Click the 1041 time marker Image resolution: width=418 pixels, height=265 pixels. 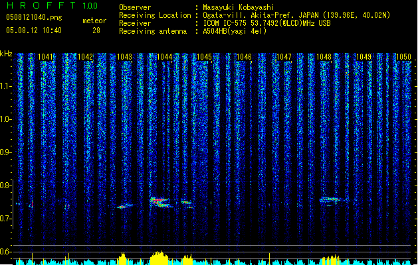click(46, 57)
